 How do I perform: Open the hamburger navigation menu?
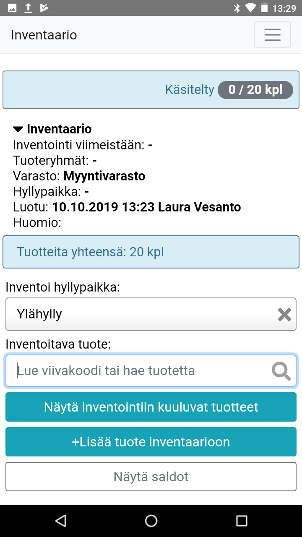(x=272, y=35)
